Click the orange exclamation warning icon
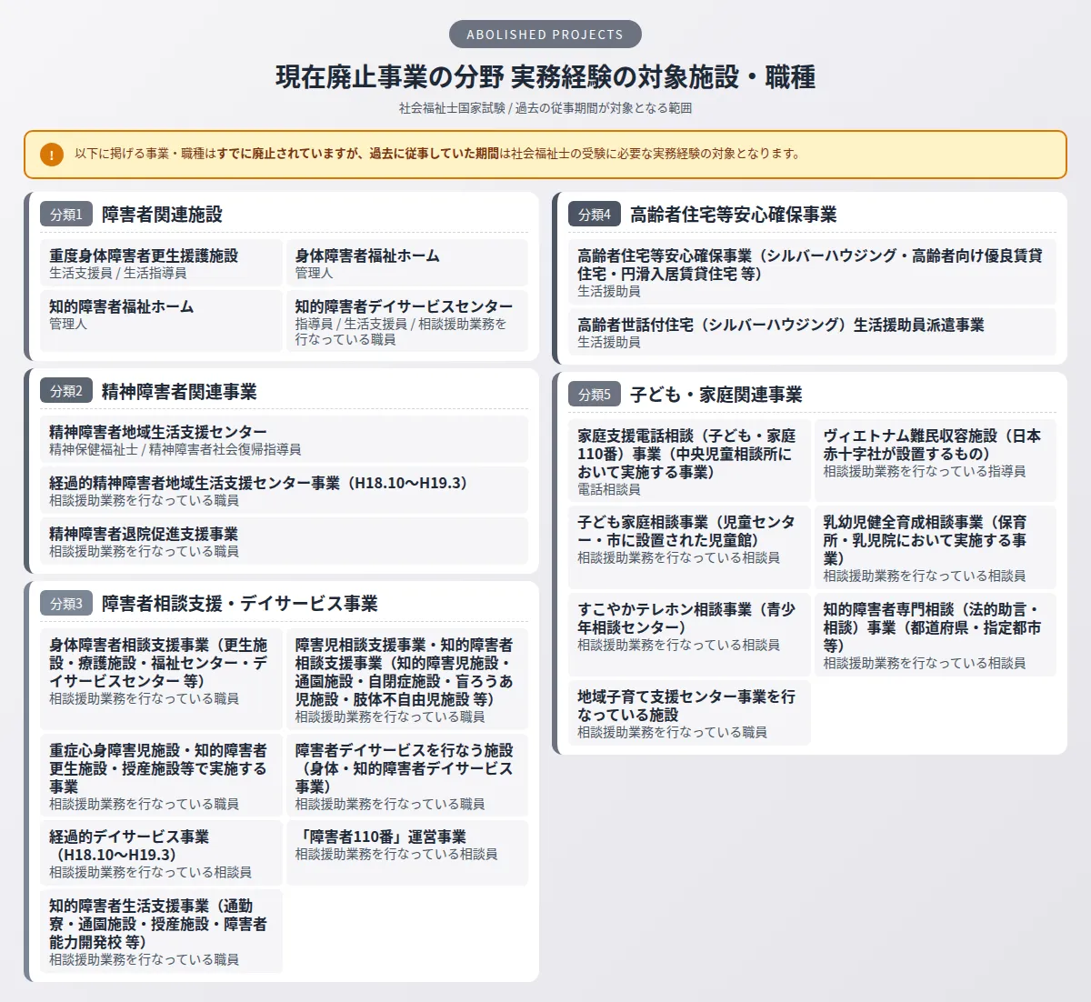This screenshot has width=1091, height=1002. 52,155
